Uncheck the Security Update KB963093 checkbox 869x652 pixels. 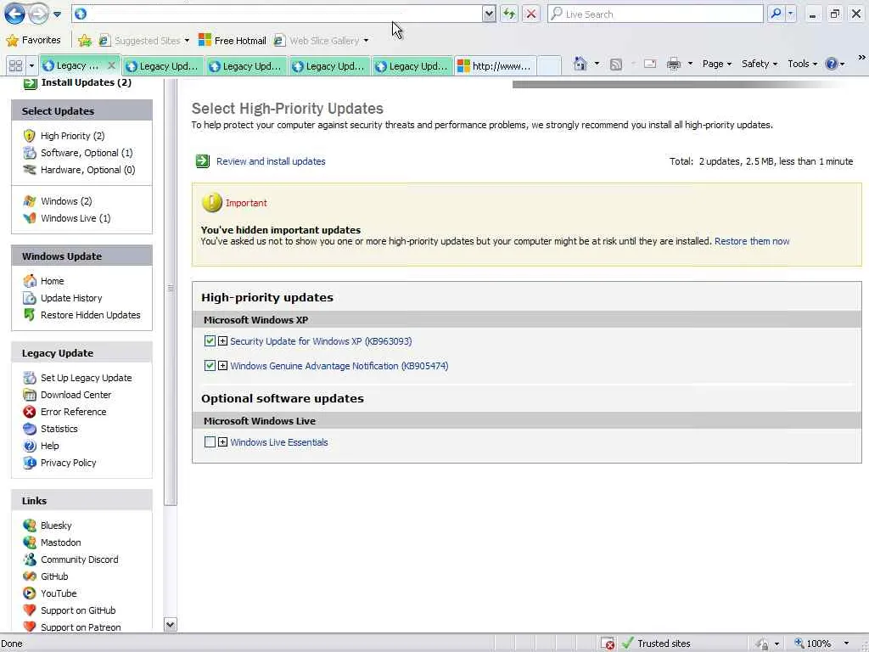[210, 341]
